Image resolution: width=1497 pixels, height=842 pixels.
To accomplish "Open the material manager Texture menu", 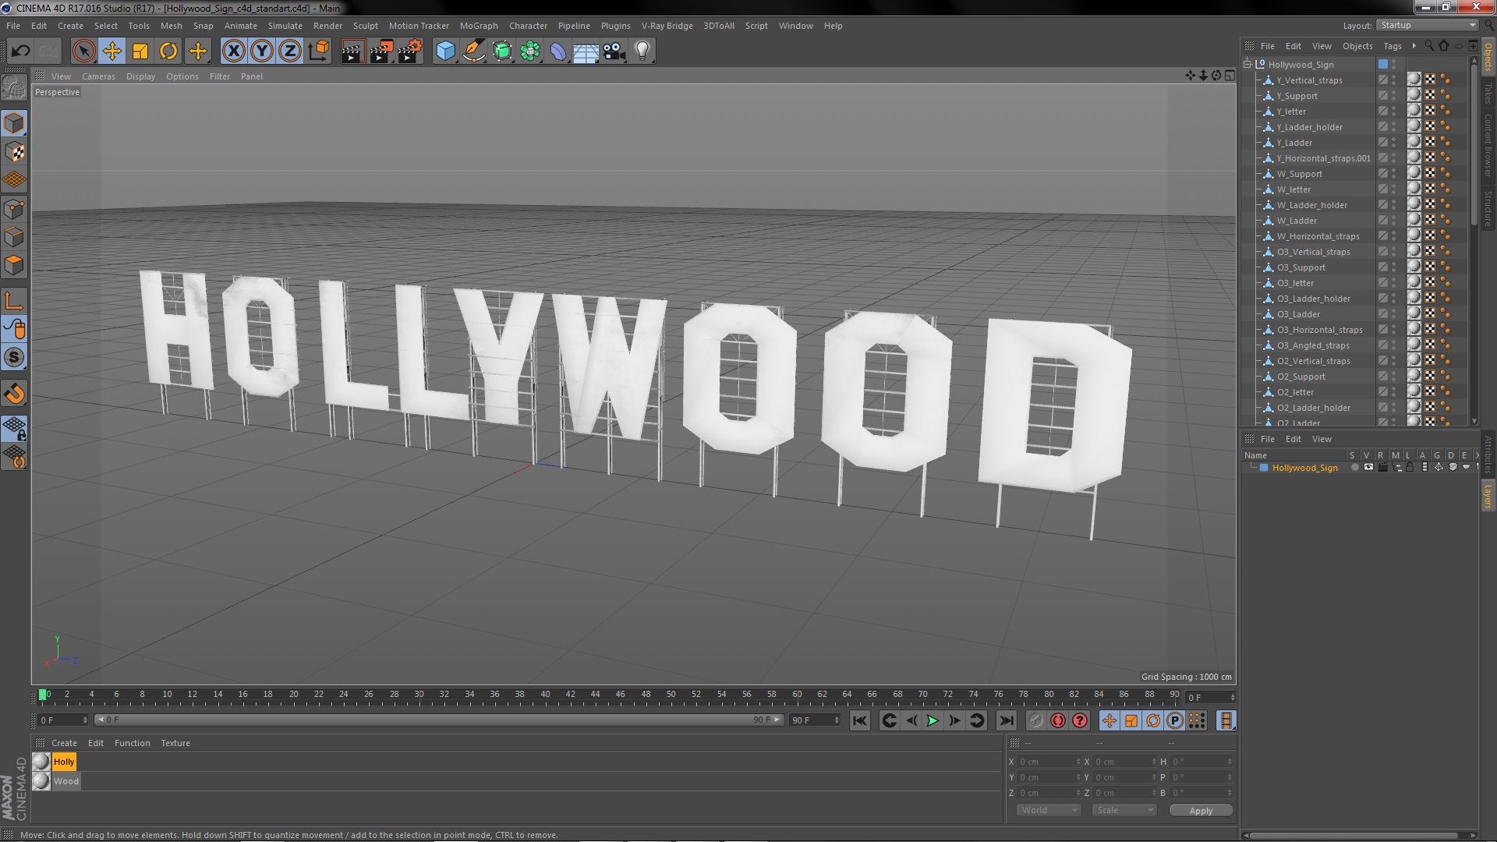I will point(175,743).
